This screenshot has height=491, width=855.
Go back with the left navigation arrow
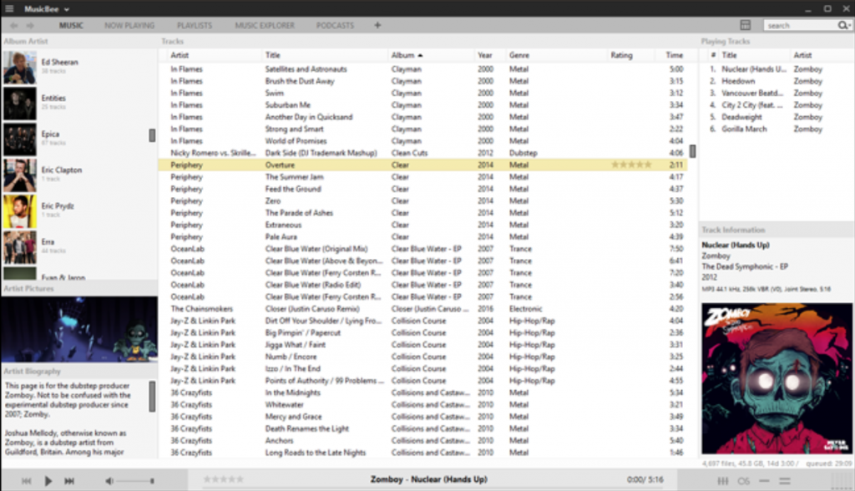[x=14, y=25]
